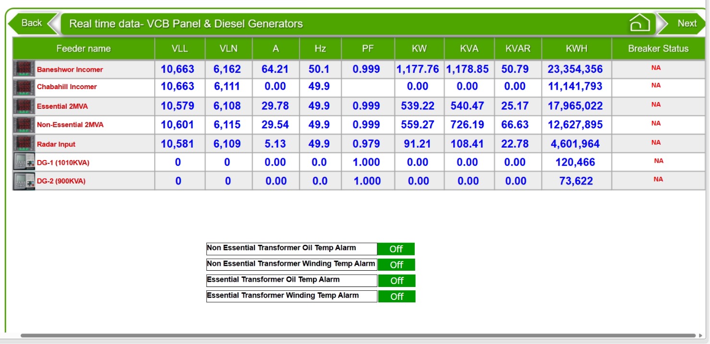Open Chabahill Incomer meter icon

tap(24, 87)
